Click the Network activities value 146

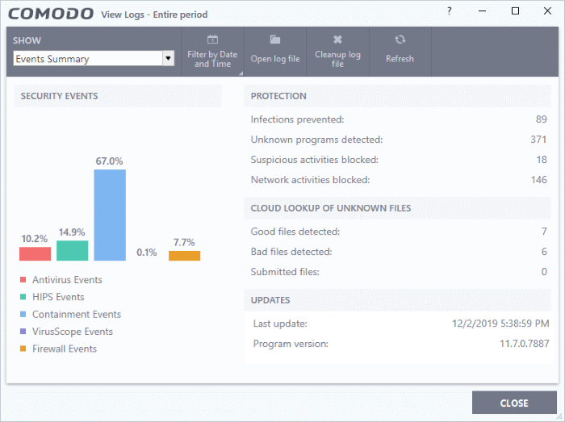coord(539,180)
